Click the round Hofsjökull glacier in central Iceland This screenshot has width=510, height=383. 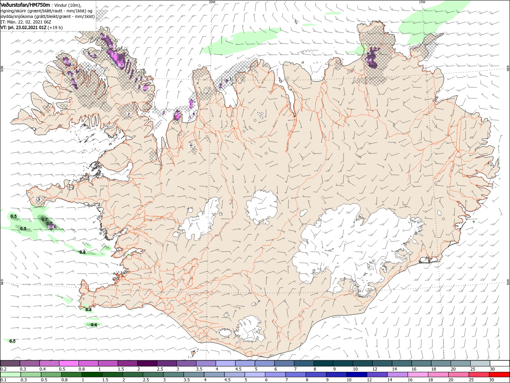pyautogui.click(x=262, y=207)
